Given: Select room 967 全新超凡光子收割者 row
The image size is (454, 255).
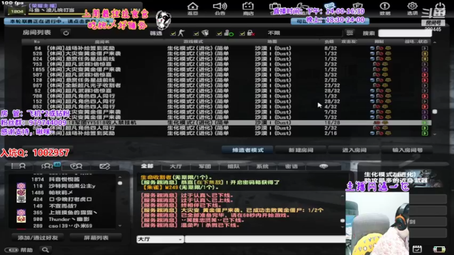Looking at the screenshot, I should coord(226,86).
